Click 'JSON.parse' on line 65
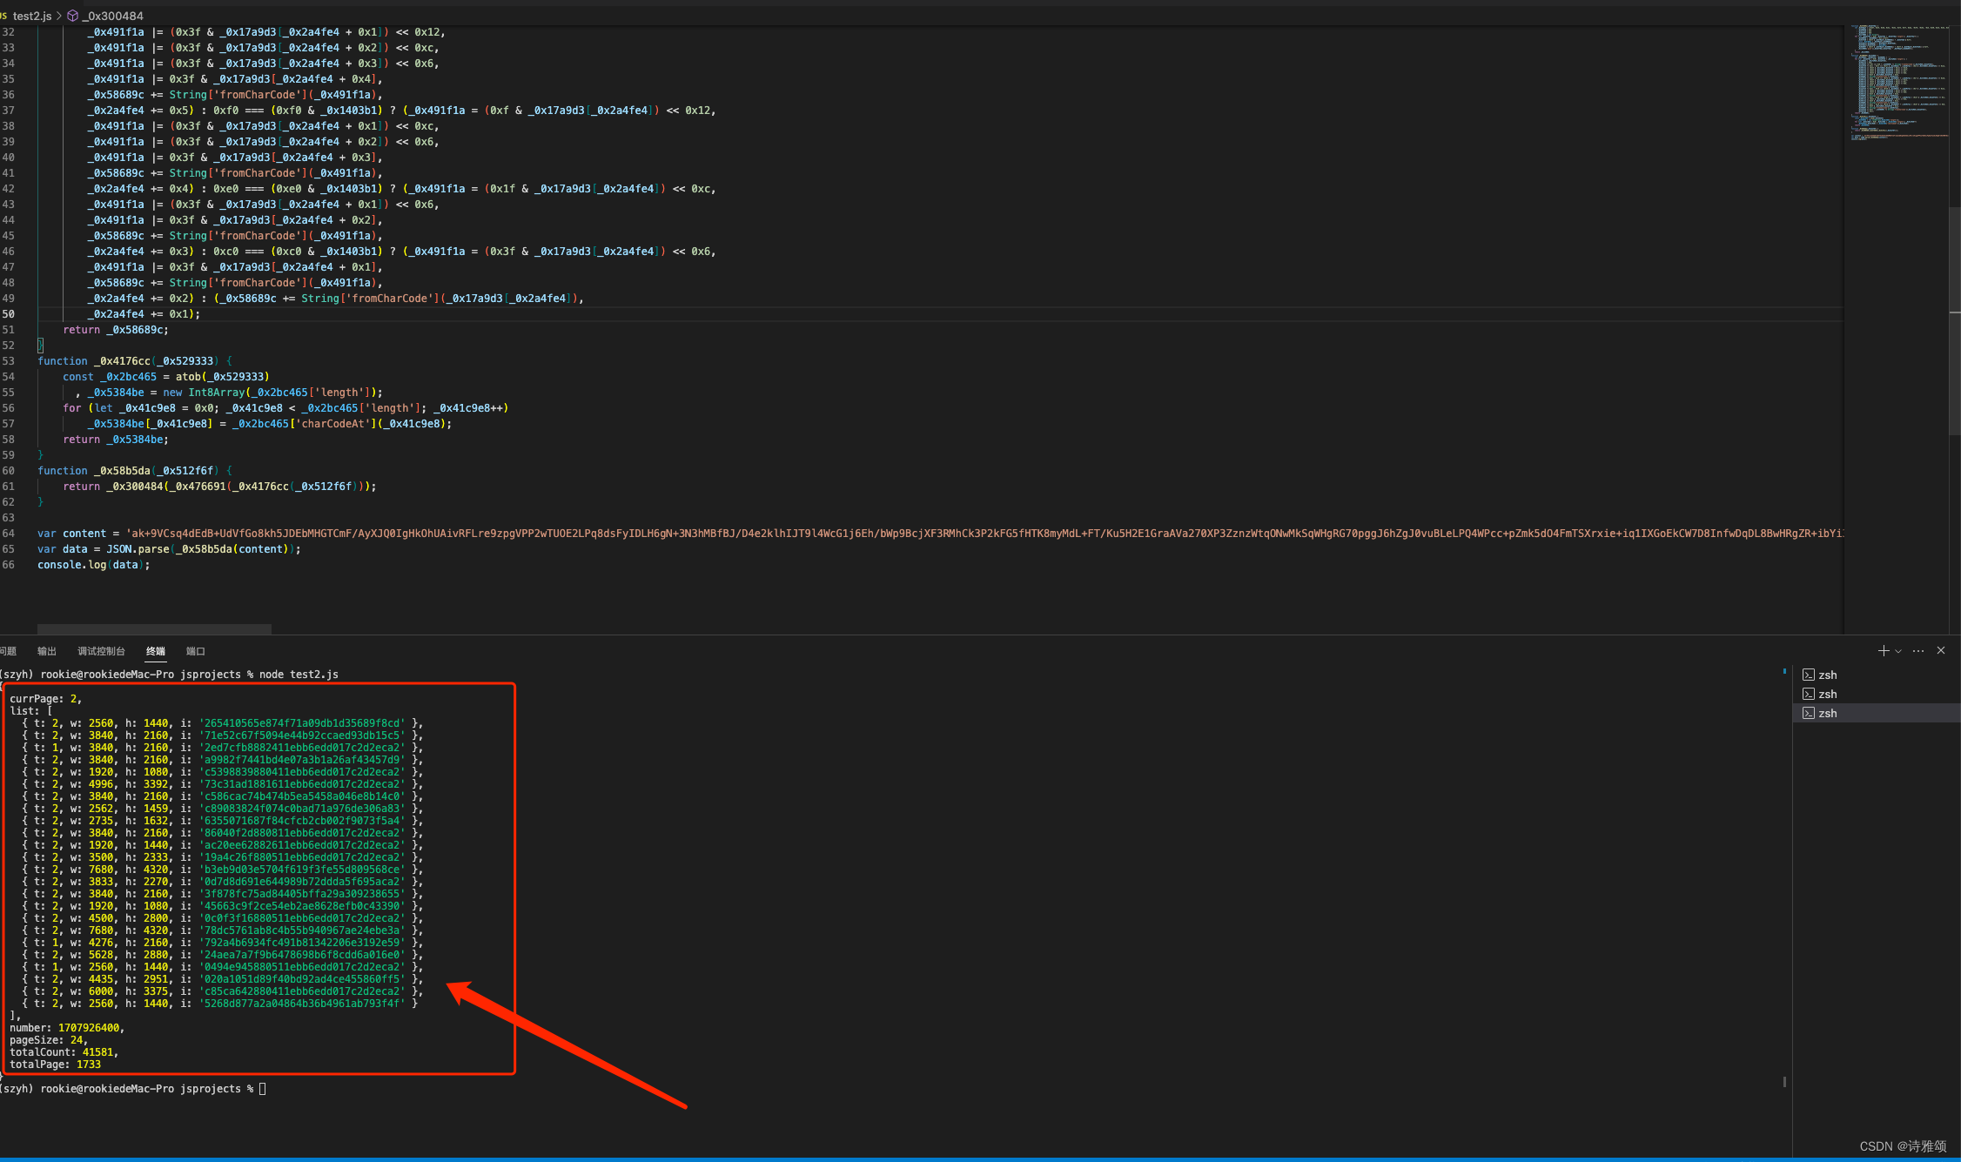Image resolution: width=1961 pixels, height=1162 pixels. 138,549
